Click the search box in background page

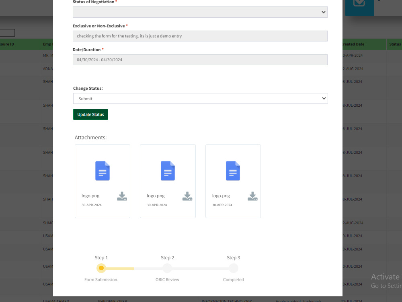7,33
